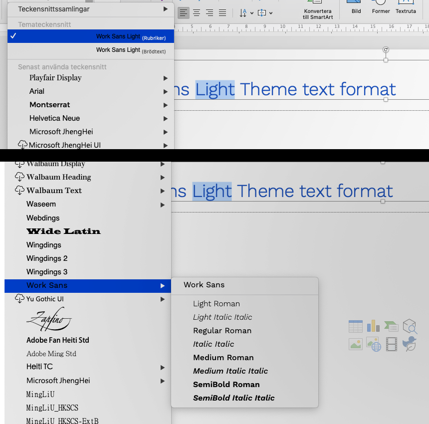Insert a chart via the placeholder icon
The width and height of the screenshot is (429, 424).
coord(373,326)
